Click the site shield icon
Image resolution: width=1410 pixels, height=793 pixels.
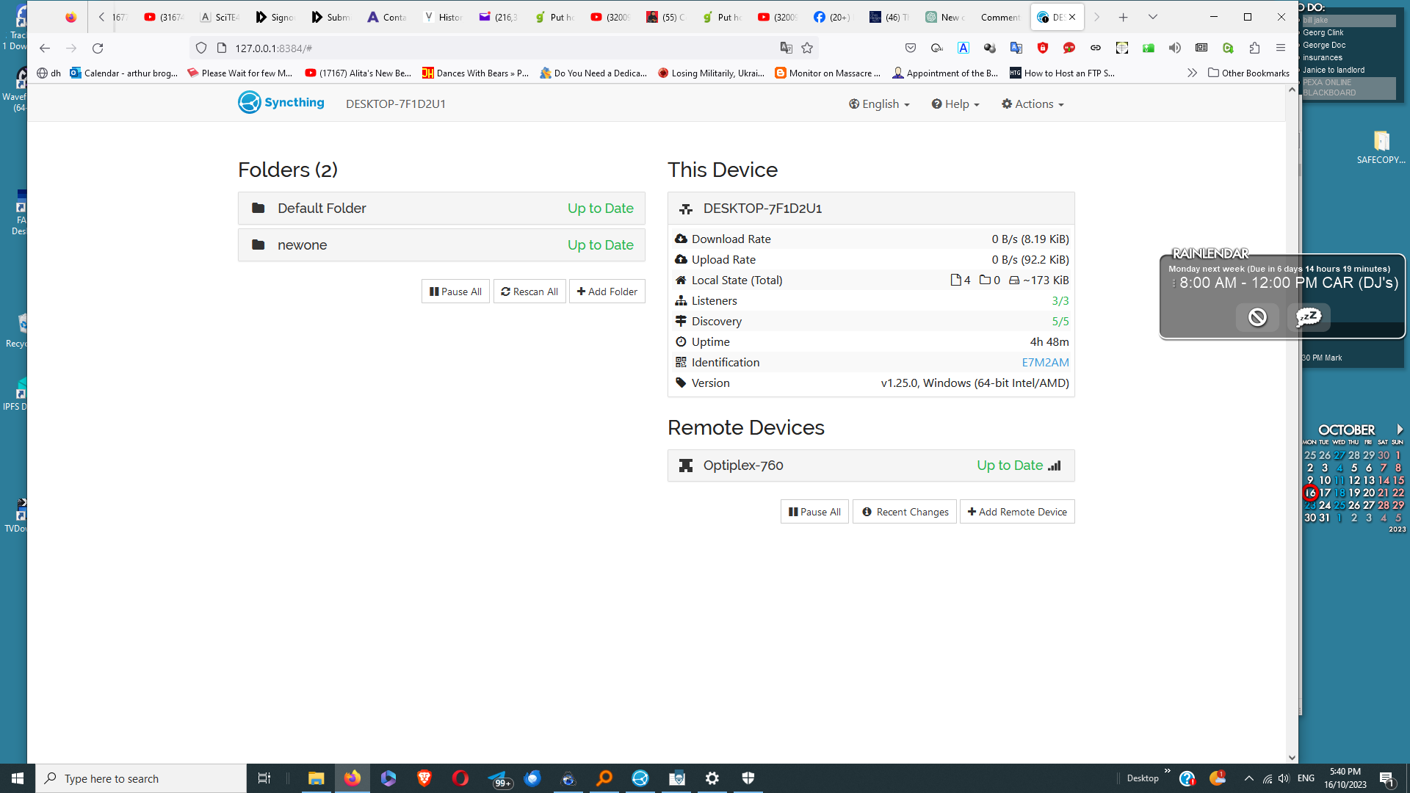tap(201, 48)
